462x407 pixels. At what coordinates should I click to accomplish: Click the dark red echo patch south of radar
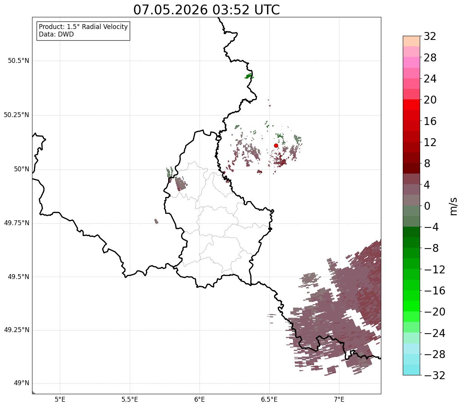coord(281,162)
